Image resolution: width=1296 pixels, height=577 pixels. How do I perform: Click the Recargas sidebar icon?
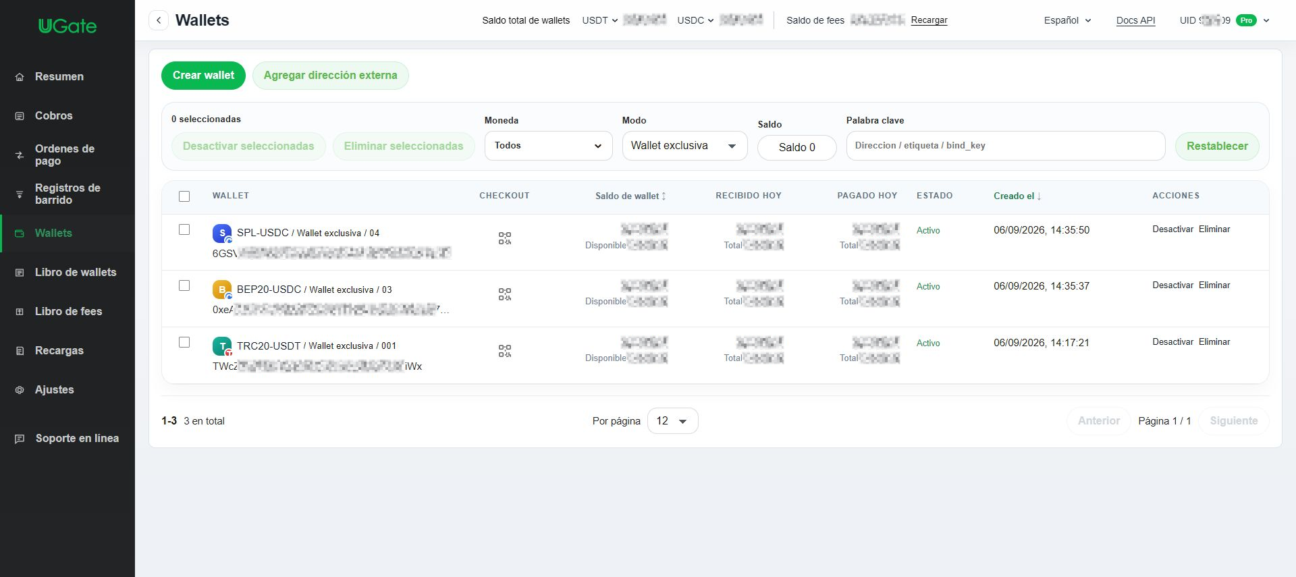[20, 351]
